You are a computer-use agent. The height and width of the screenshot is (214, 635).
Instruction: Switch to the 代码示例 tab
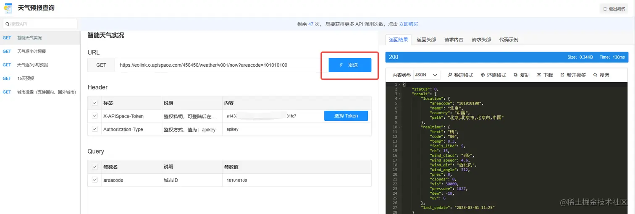point(509,40)
